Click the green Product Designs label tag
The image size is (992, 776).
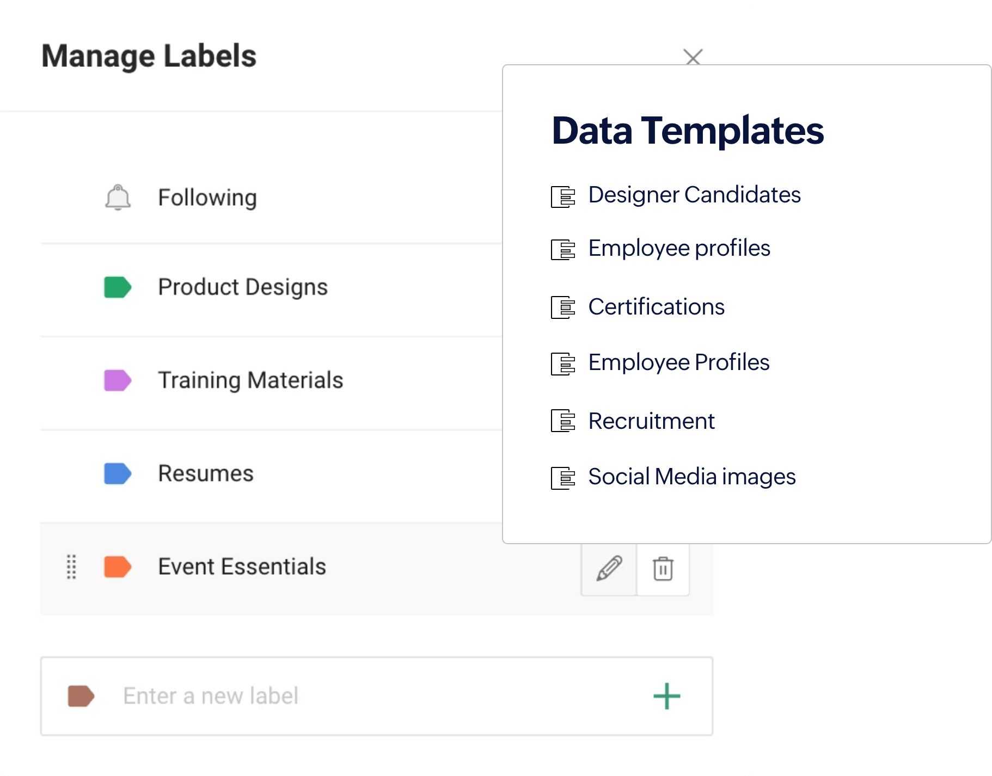(x=118, y=287)
